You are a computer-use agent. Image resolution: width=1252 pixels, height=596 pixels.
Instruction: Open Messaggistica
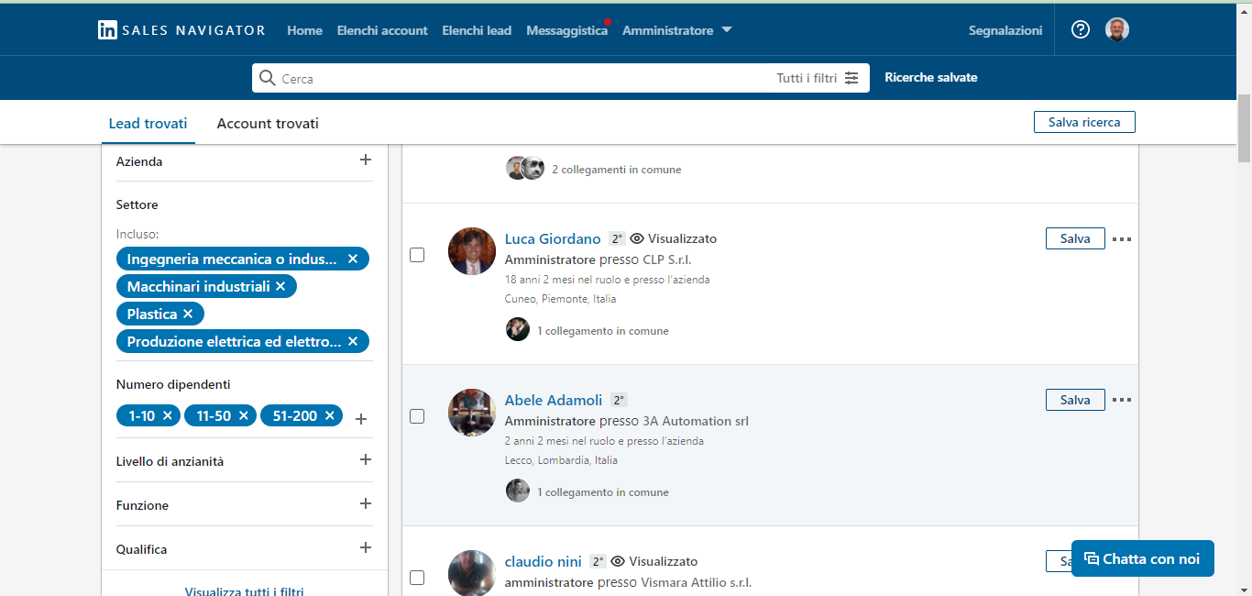[566, 30]
